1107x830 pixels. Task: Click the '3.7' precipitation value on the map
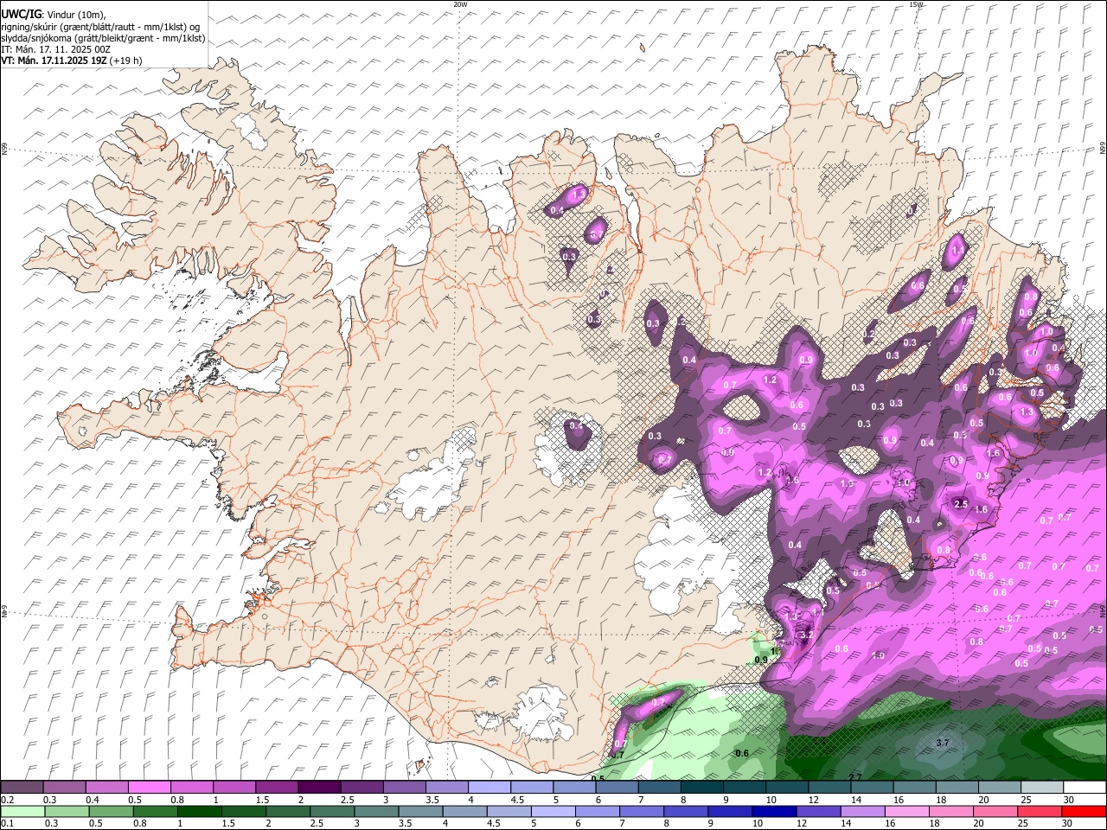(943, 743)
